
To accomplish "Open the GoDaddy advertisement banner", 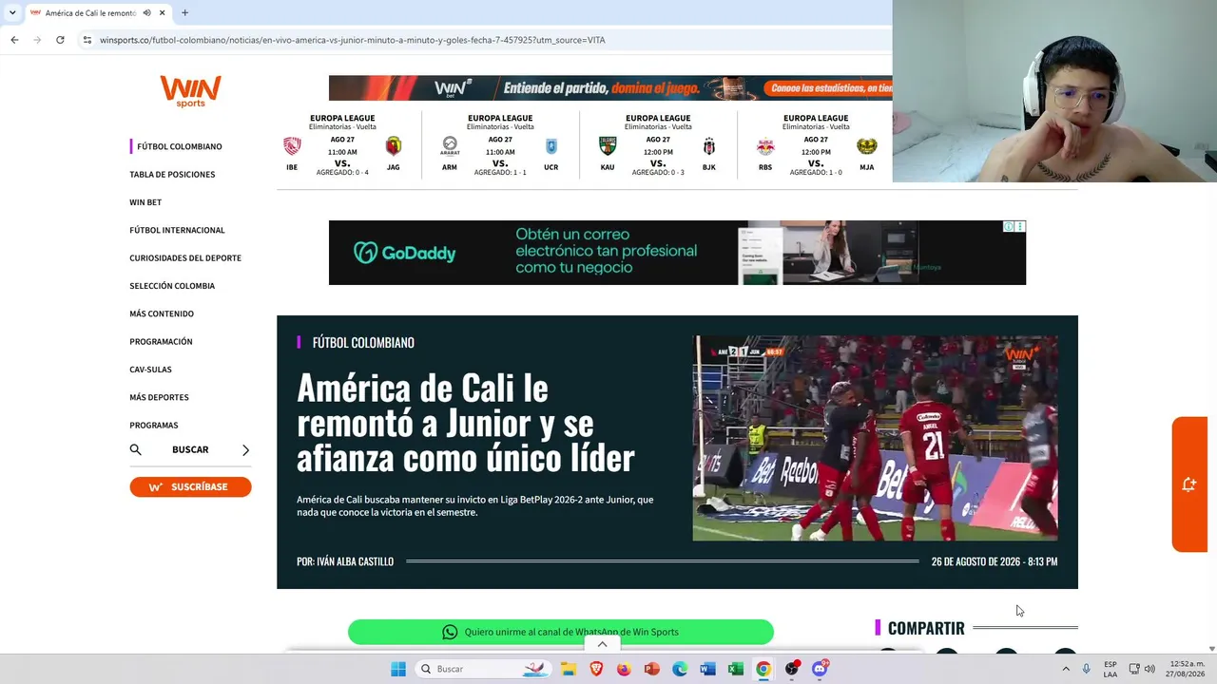I will (677, 253).
